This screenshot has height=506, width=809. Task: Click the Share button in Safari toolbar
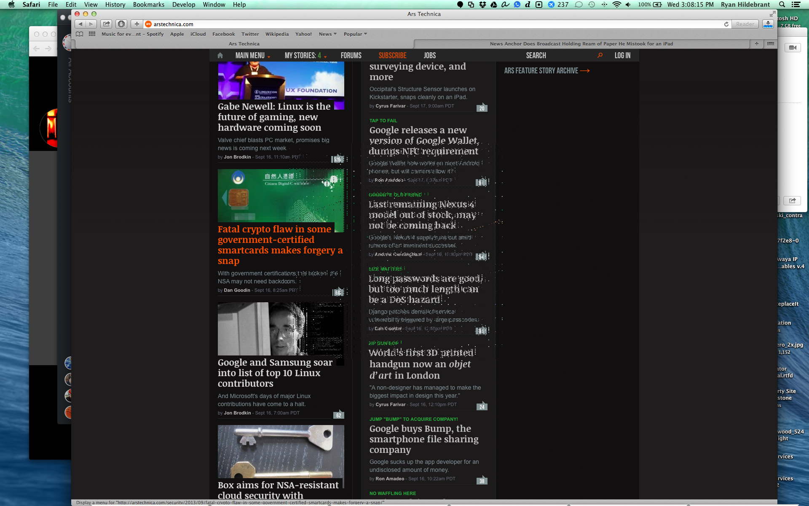pos(107,24)
